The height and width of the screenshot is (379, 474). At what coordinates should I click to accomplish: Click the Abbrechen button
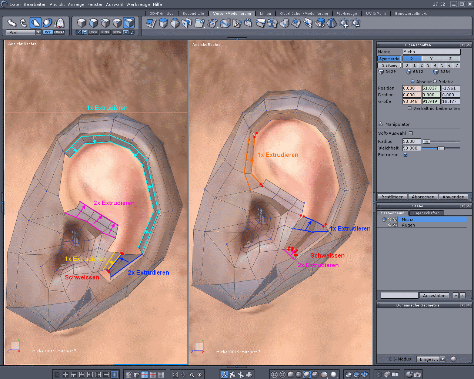[x=423, y=197]
